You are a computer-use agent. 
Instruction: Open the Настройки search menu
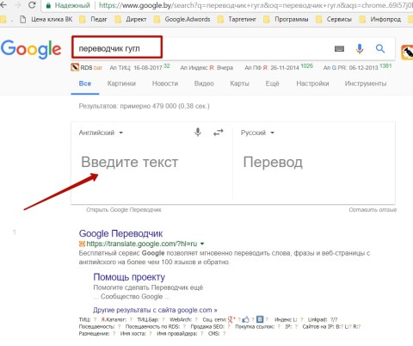click(312, 83)
